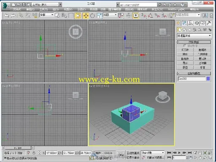Activate Bind to Space Warp tool

tap(35, 16)
